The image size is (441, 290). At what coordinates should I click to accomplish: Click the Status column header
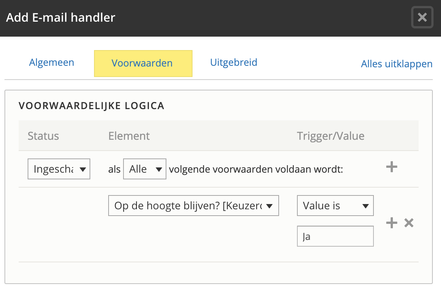point(43,136)
